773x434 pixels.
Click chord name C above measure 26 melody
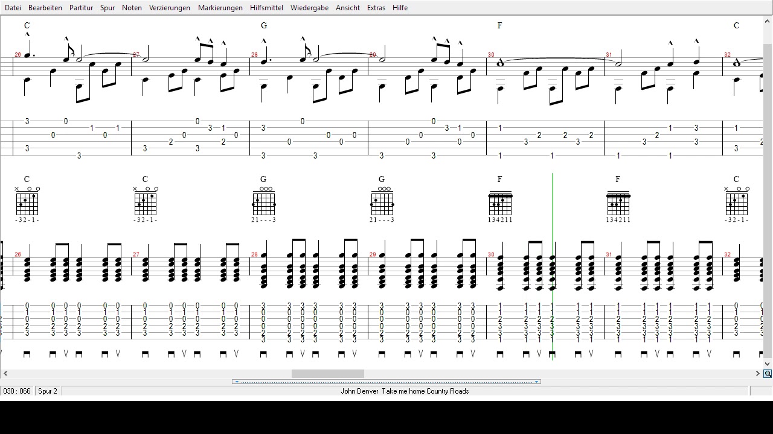click(x=27, y=25)
